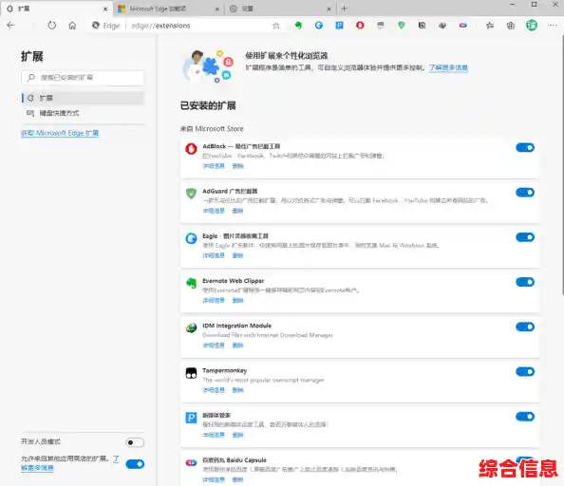This screenshot has height=486, width=564.
Task: Open 详细信息 for IDM Integration Module
Action: (214, 346)
